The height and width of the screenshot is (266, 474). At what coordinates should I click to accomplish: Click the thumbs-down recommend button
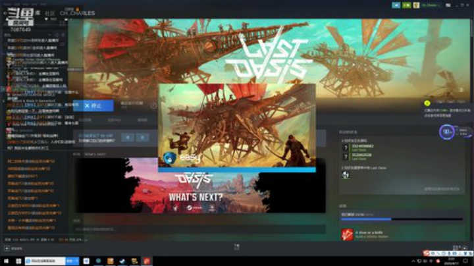point(142,138)
